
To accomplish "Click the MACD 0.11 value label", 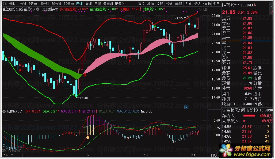I will 70,111.
